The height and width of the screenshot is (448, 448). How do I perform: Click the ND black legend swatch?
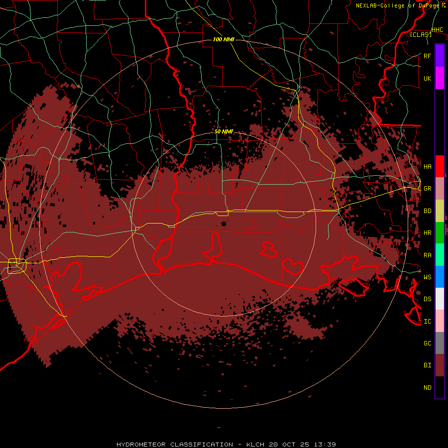point(440,387)
